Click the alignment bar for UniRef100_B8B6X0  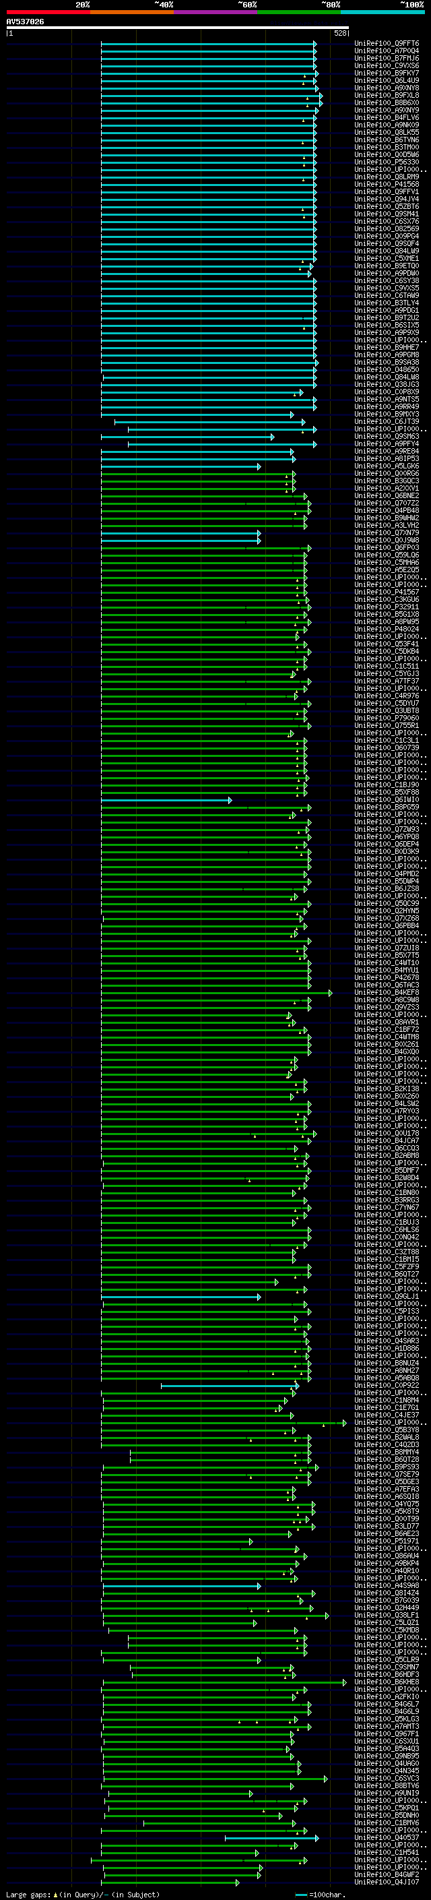[212, 103]
